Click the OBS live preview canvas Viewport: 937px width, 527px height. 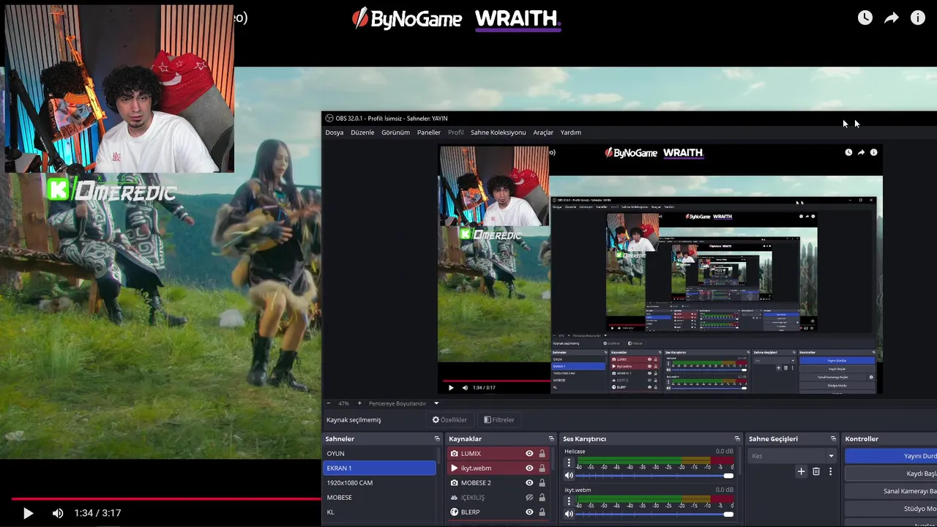pyautogui.click(x=660, y=269)
